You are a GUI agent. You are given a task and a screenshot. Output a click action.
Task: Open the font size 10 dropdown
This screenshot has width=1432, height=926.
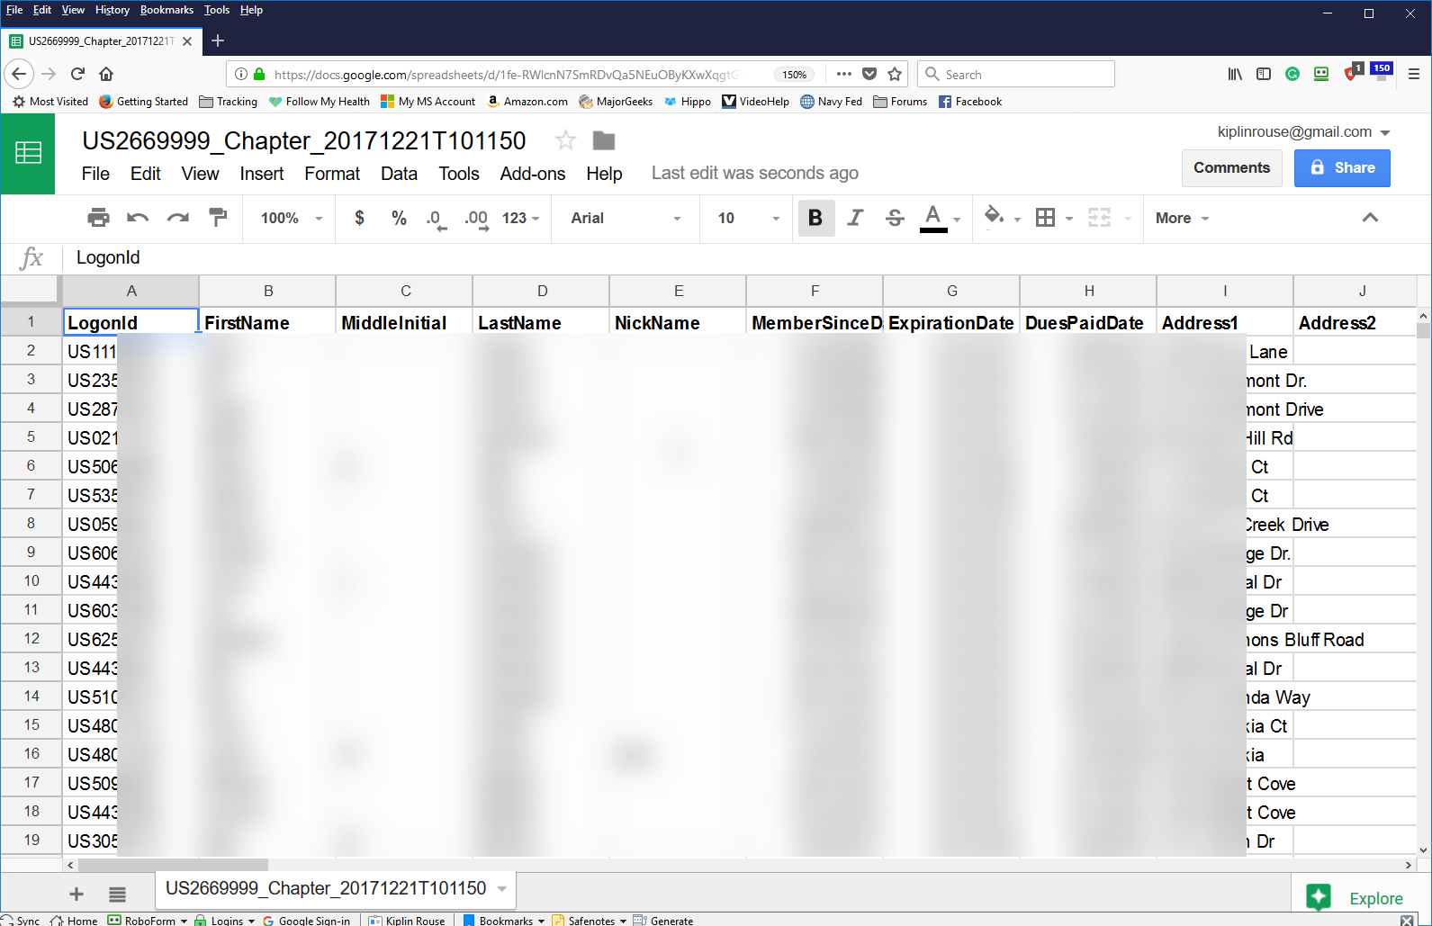pos(747,218)
